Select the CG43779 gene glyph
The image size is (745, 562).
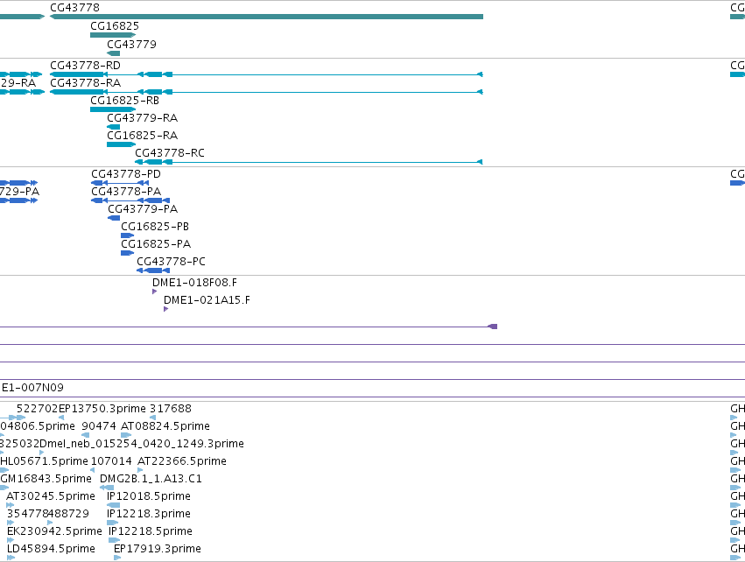tap(114, 53)
